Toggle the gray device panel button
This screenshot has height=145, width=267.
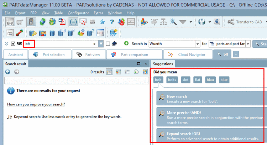(x=31, y=22)
